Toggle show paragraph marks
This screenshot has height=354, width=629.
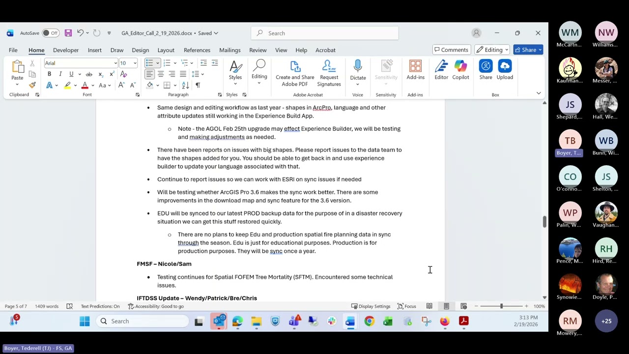198,85
